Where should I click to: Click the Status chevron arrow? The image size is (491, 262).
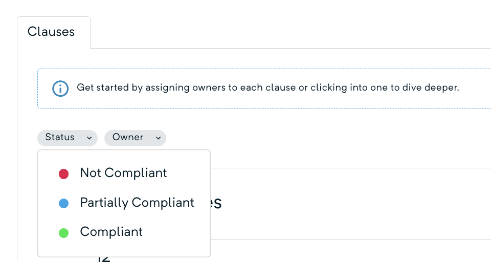tap(89, 138)
